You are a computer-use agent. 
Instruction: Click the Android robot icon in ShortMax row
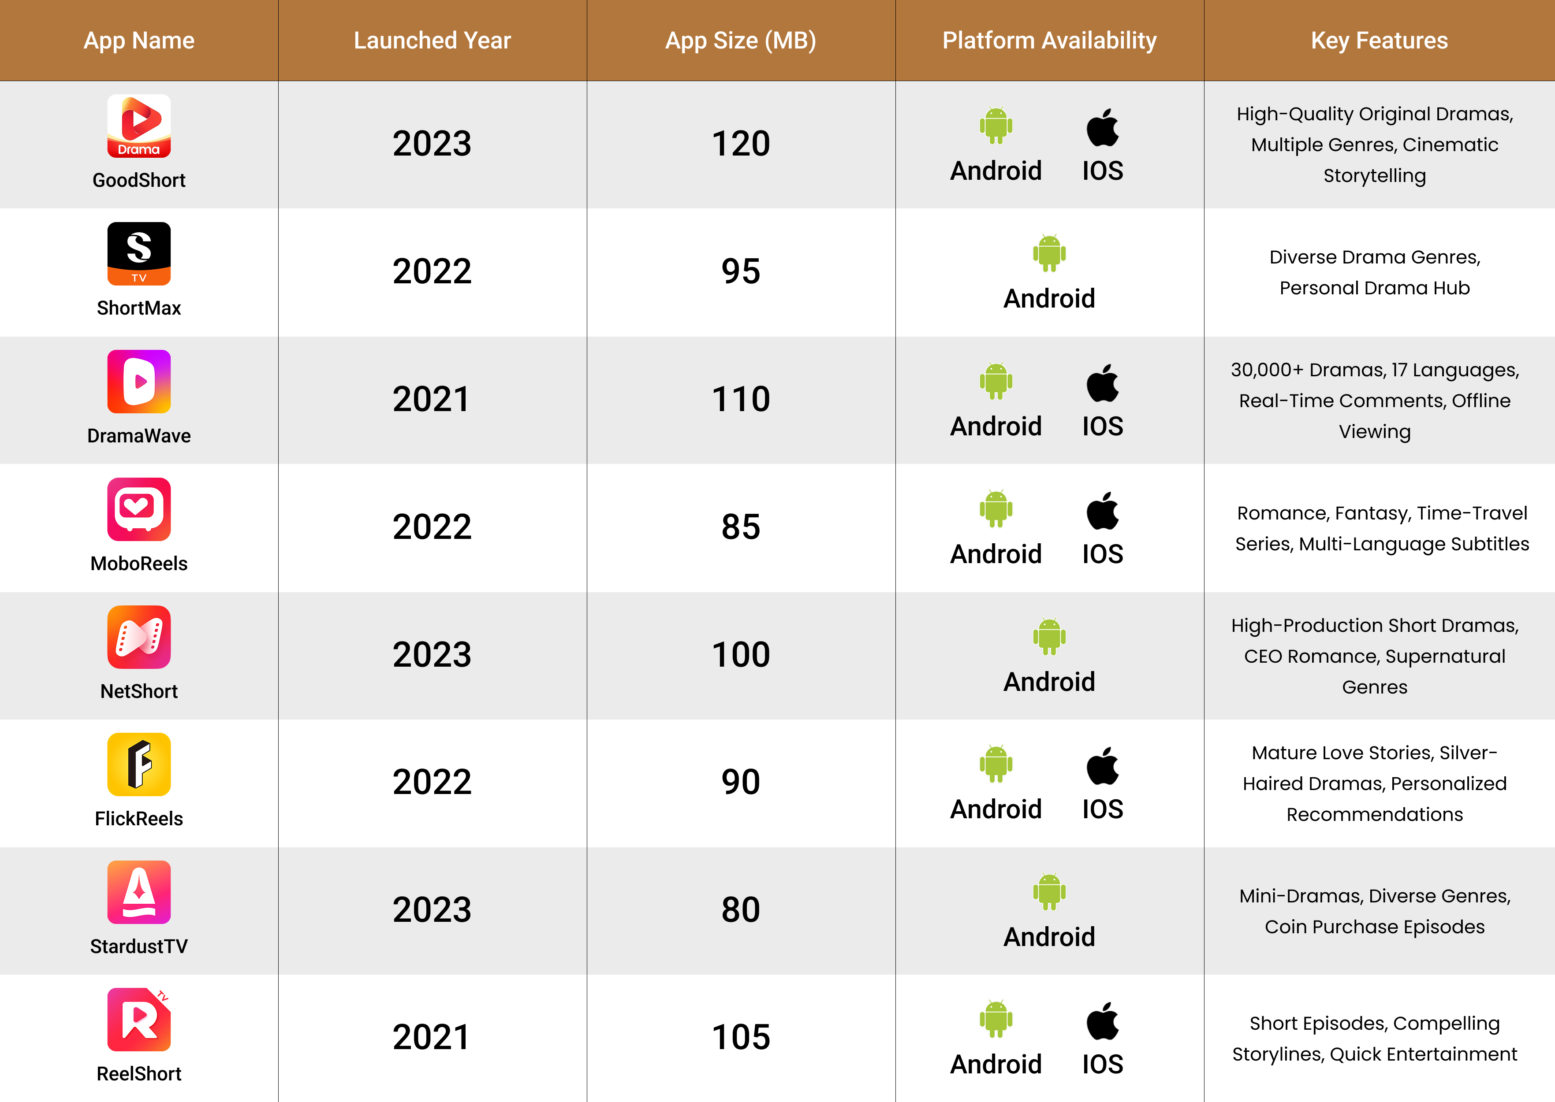1049,253
